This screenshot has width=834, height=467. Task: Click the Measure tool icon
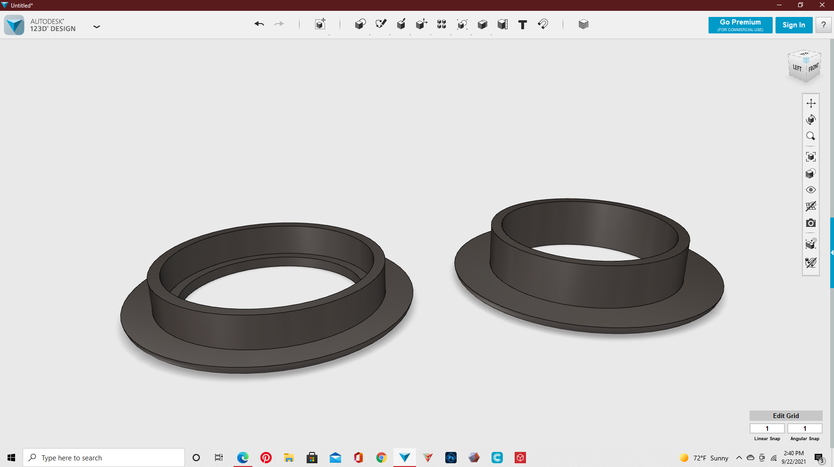click(502, 24)
